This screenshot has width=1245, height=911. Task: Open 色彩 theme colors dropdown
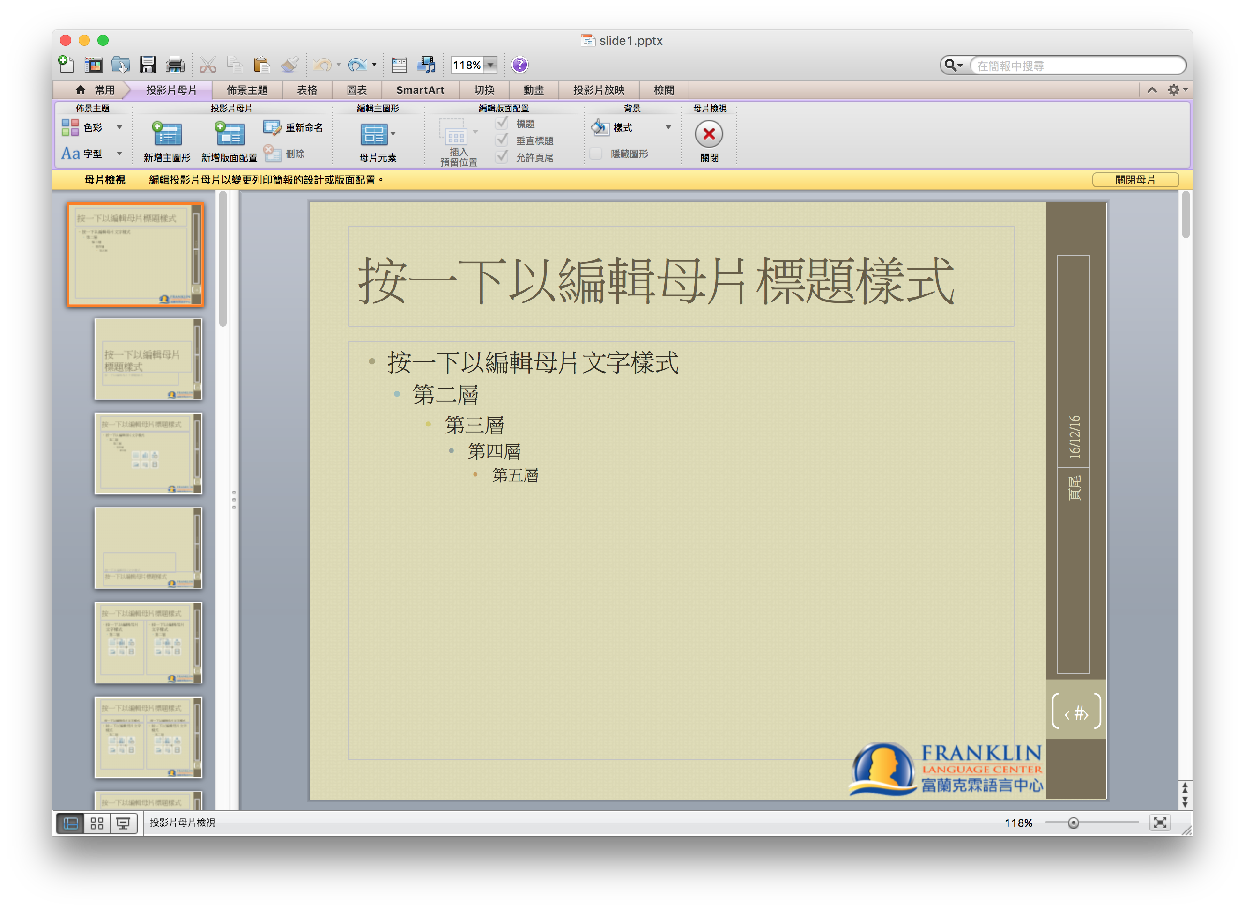[x=119, y=127]
